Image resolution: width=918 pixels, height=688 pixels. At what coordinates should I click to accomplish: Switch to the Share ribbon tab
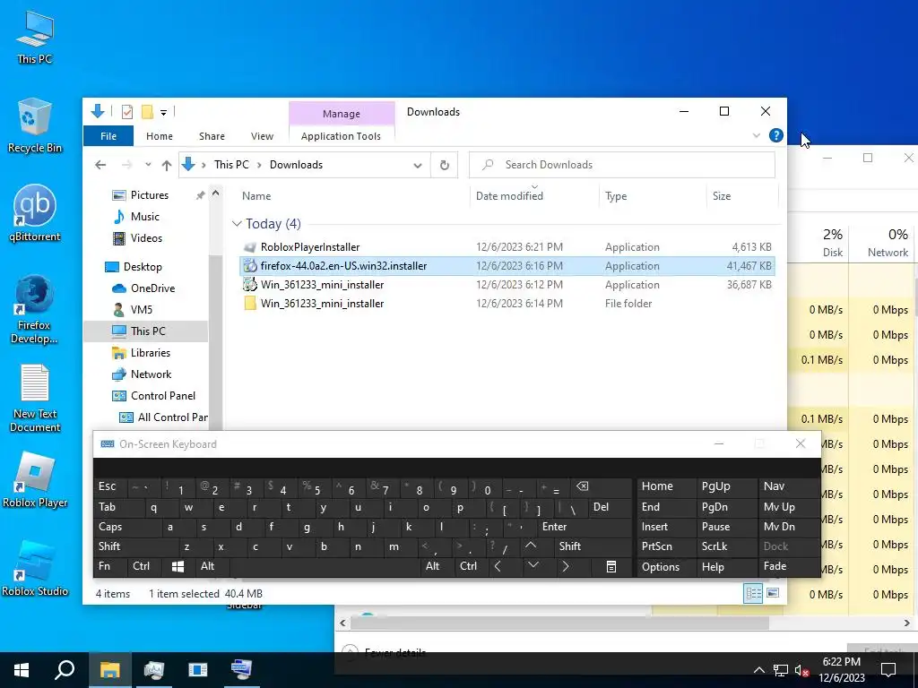coord(212,136)
